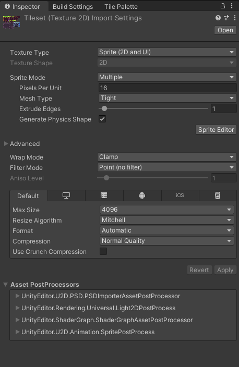The image size is (239, 367).
Task: Open the import settings context menu dots
Action: (234, 18)
